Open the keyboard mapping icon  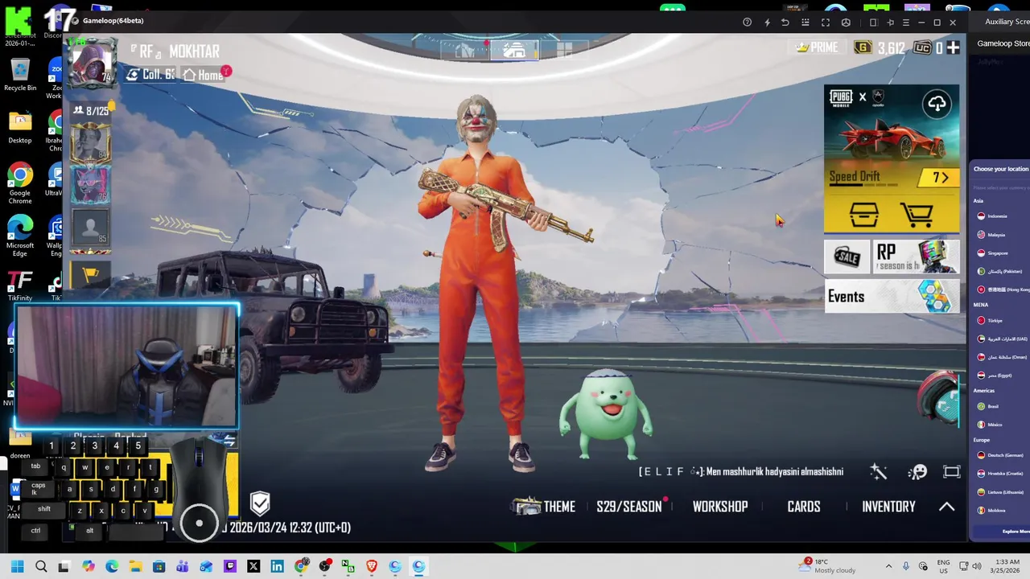tap(805, 23)
